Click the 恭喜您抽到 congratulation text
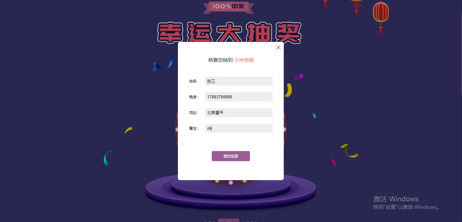 (x=220, y=60)
